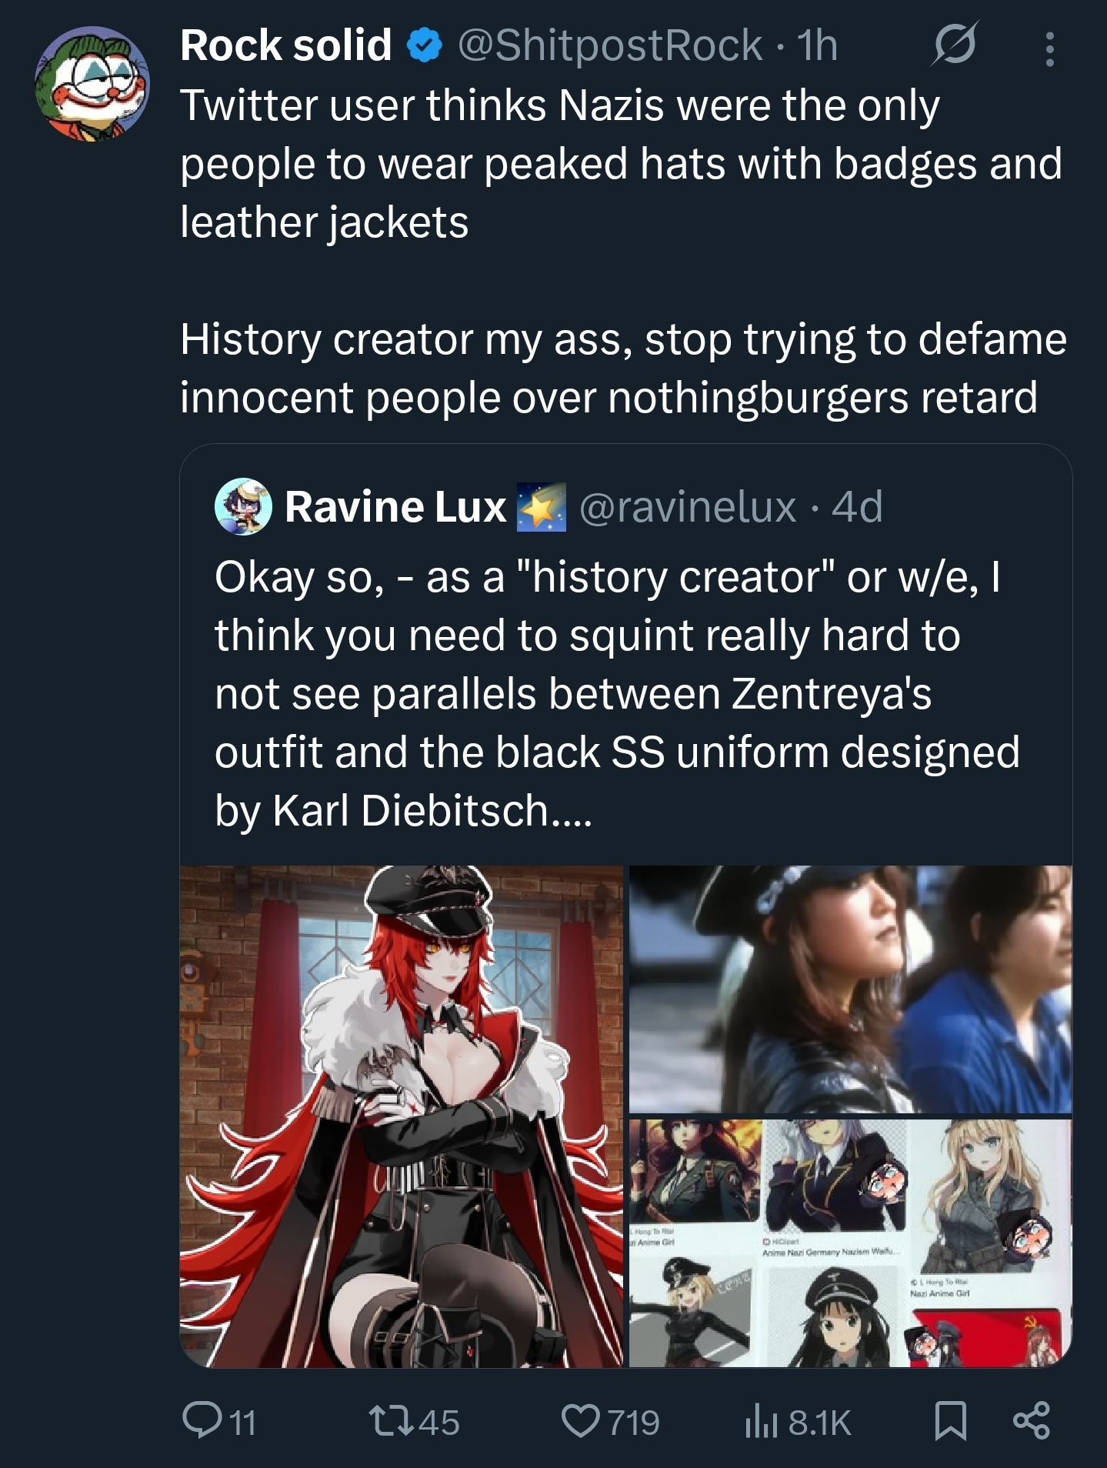The width and height of the screenshot is (1107, 1468).
Task: Open the Rock solid display name
Action: pyautogui.click(x=286, y=45)
